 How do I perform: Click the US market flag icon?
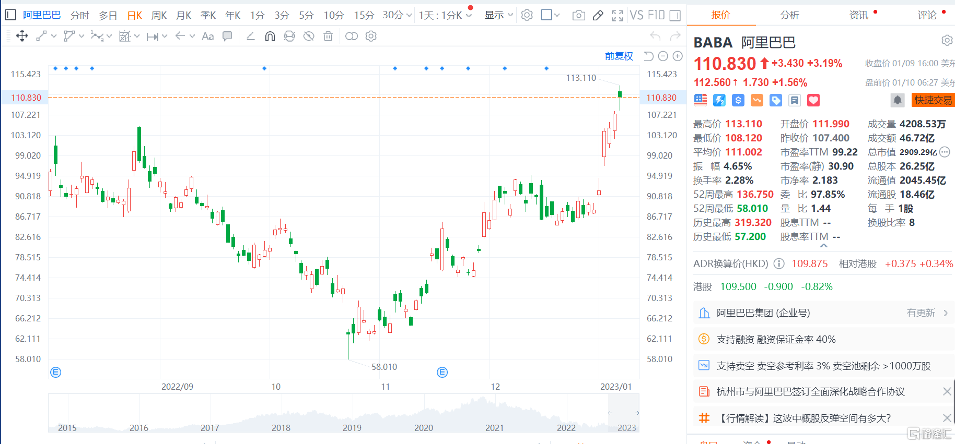pyautogui.click(x=701, y=100)
